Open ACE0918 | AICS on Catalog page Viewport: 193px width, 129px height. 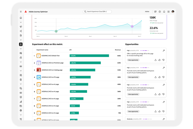click(x=52, y=70)
